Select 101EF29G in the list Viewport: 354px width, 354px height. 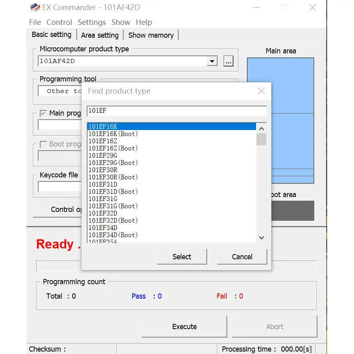(172, 155)
